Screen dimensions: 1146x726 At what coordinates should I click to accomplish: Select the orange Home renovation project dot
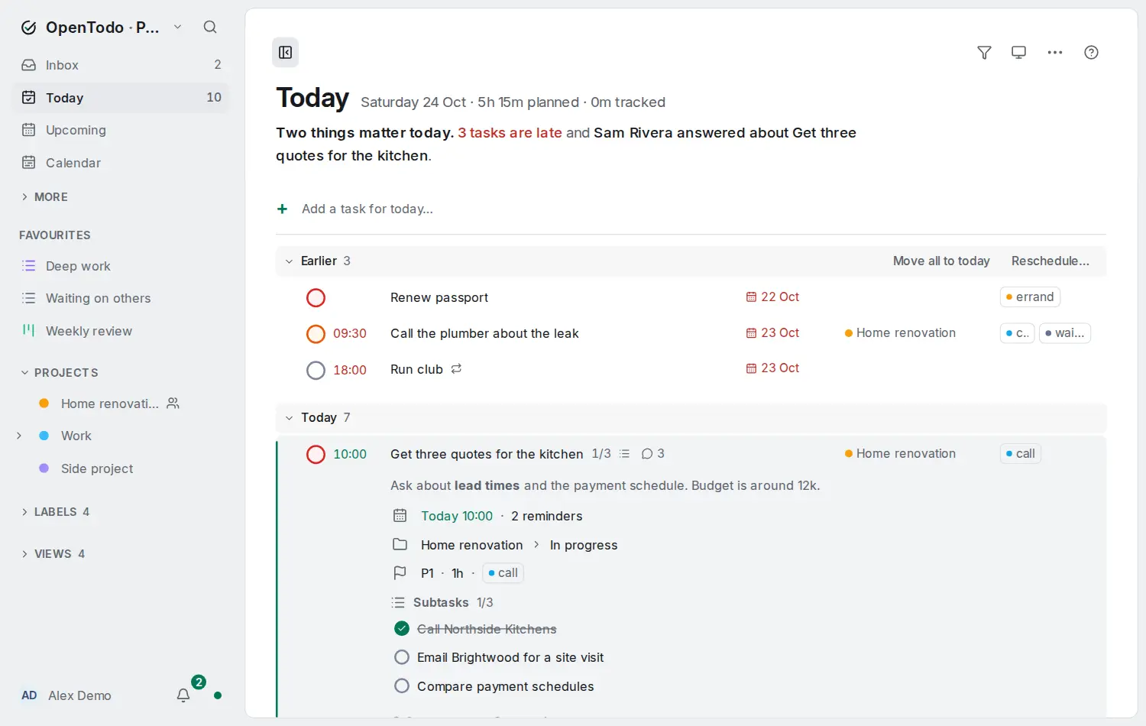pos(44,404)
